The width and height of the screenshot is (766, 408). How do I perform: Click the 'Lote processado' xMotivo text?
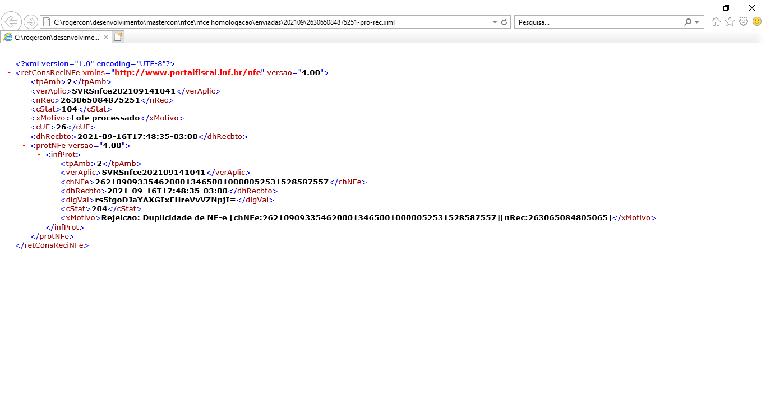(x=105, y=118)
